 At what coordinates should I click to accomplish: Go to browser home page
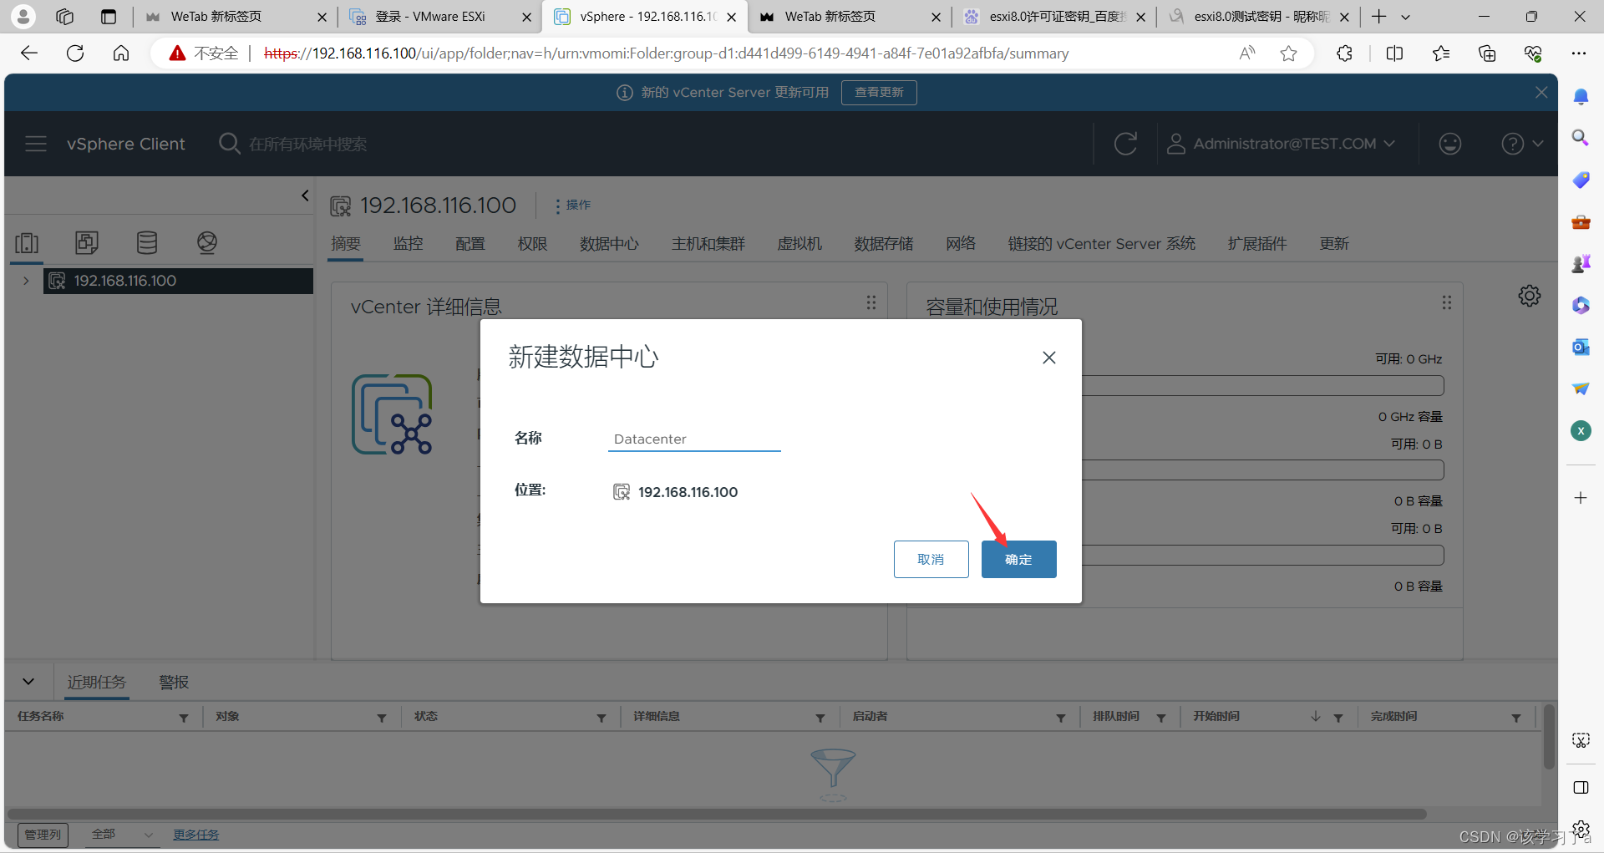pyautogui.click(x=121, y=53)
